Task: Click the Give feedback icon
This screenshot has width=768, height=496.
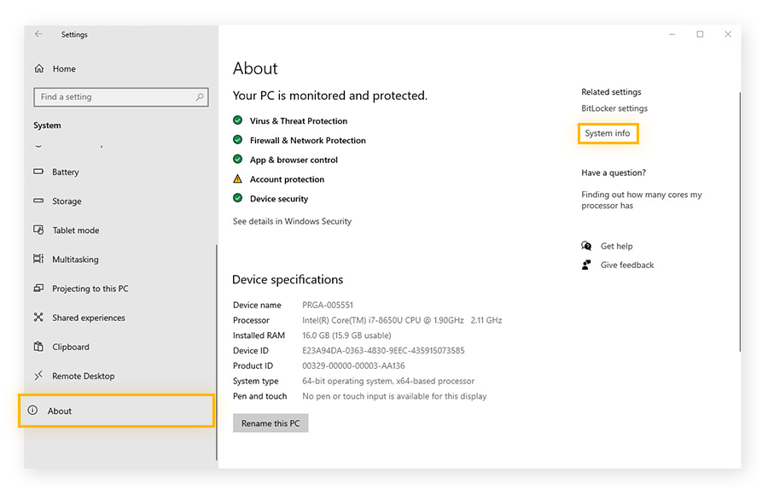Action: tap(586, 265)
